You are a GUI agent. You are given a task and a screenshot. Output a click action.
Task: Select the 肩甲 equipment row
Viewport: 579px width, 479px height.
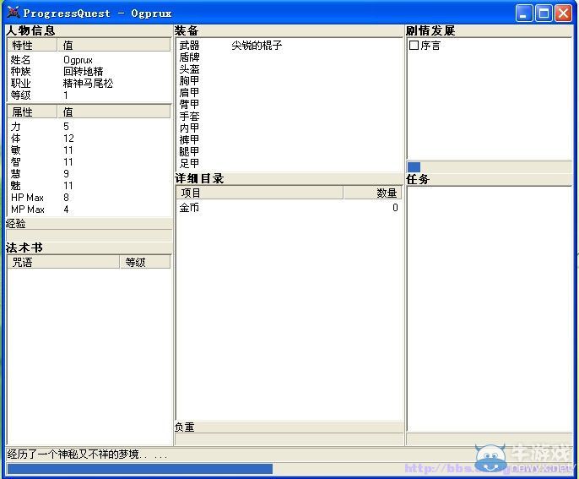(x=289, y=92)
